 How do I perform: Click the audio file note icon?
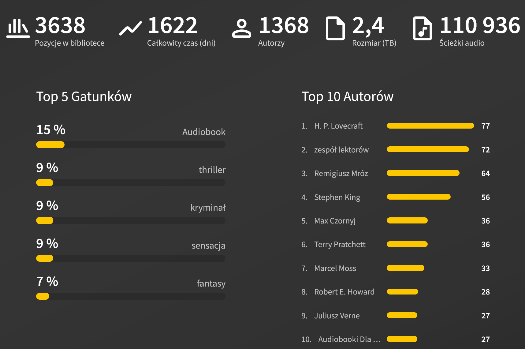coord(422,28)
